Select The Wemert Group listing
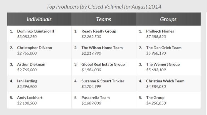Image resolution: width=207 pixels, height=115 pixels. pyautogui.click(x=163, y=64)
